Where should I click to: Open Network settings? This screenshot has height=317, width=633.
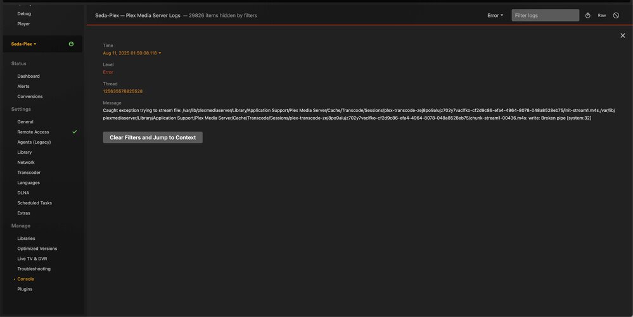tap(26, 162)
